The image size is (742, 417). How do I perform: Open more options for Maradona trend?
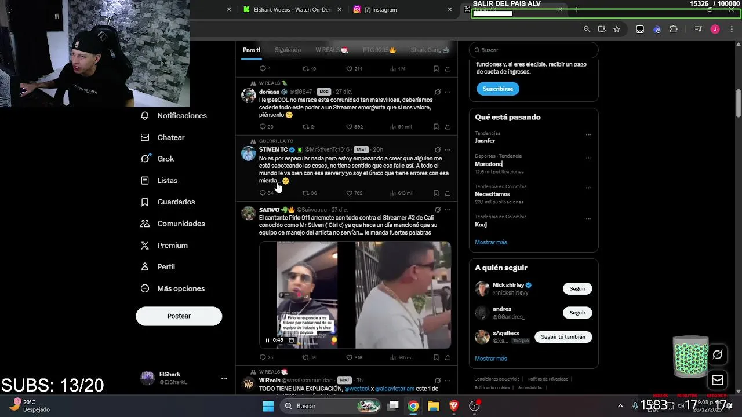(x=588, y=158)
